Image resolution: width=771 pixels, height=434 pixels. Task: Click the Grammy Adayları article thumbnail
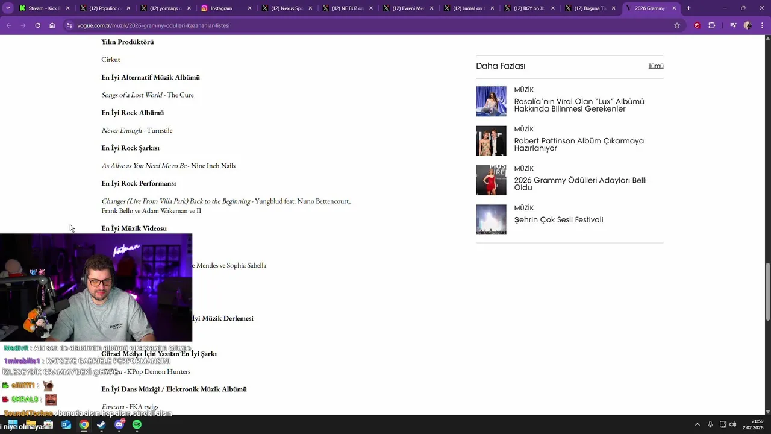coord(491,180)
